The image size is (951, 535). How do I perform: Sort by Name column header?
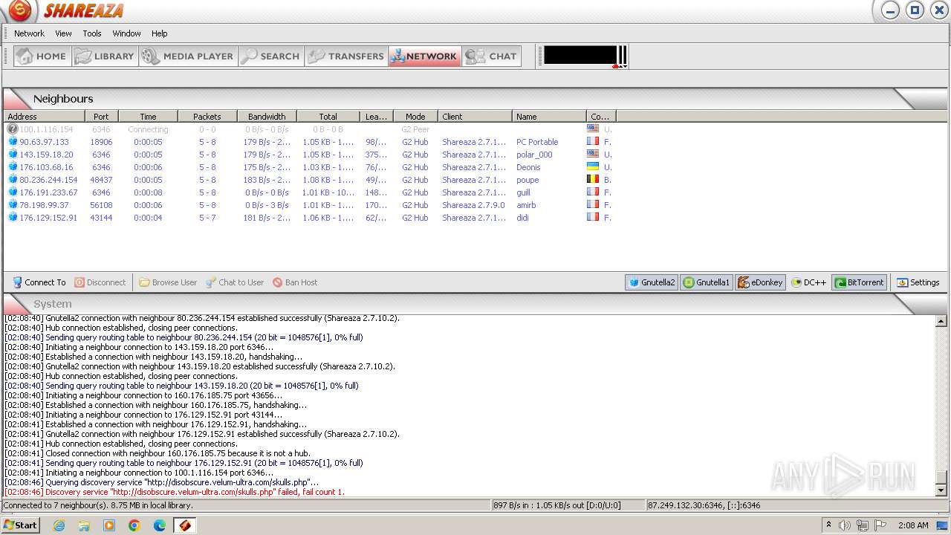(x=549, y=117)
